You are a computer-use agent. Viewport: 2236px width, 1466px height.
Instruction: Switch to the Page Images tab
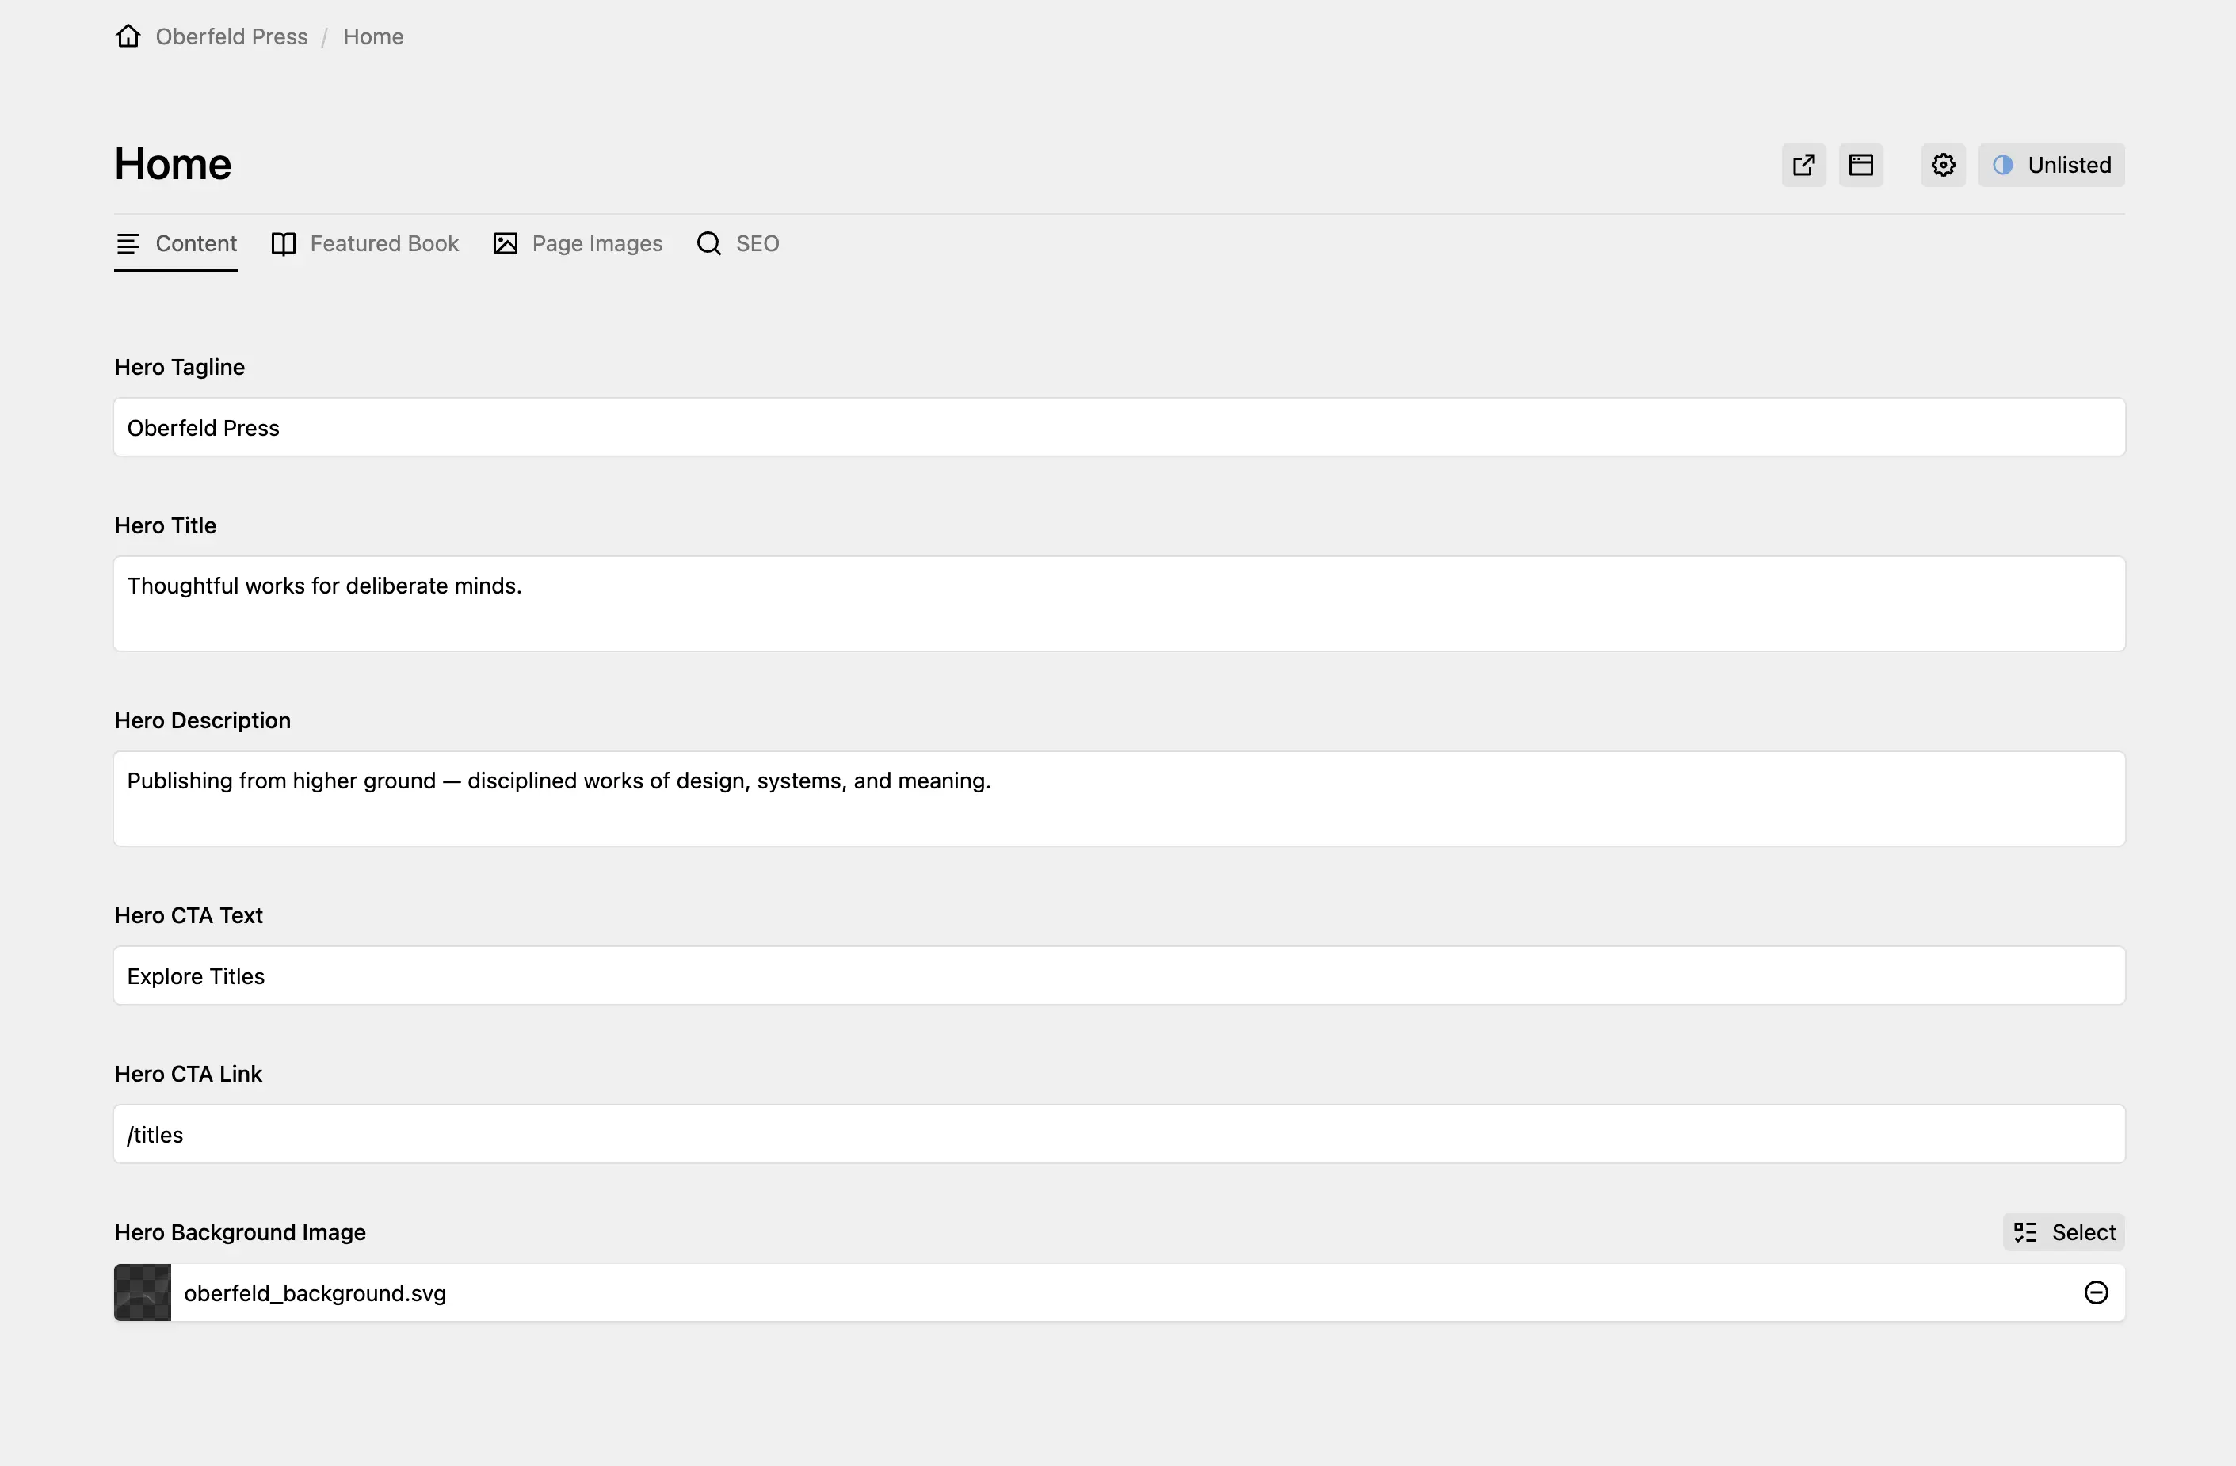click(x=597, y=242)
